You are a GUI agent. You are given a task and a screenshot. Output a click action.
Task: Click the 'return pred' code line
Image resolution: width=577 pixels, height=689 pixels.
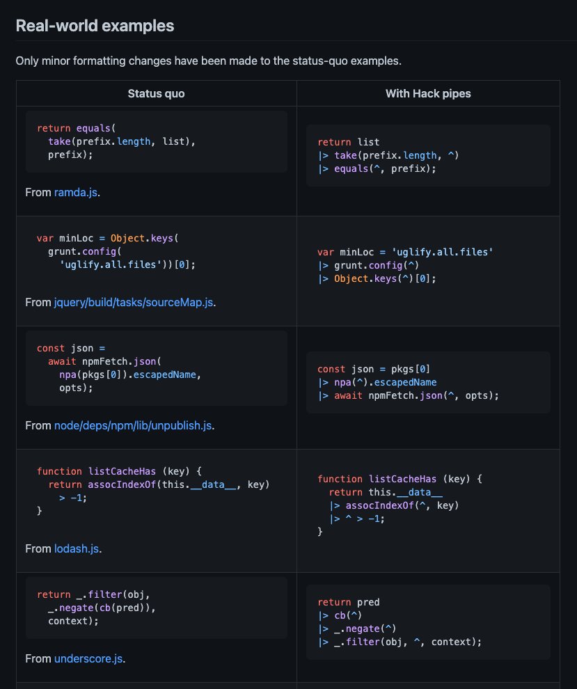click(349, 603)
